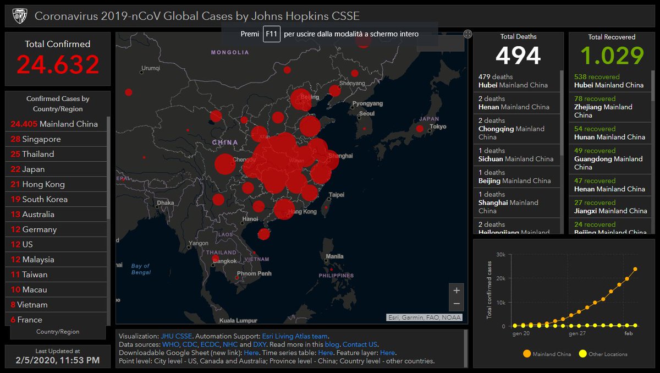The image size is (660, 373).
Task: Open the WHO data source link
Action: (x=170, y=344)
